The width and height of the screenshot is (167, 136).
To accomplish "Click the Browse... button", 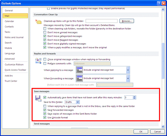I will click(127, 21).
